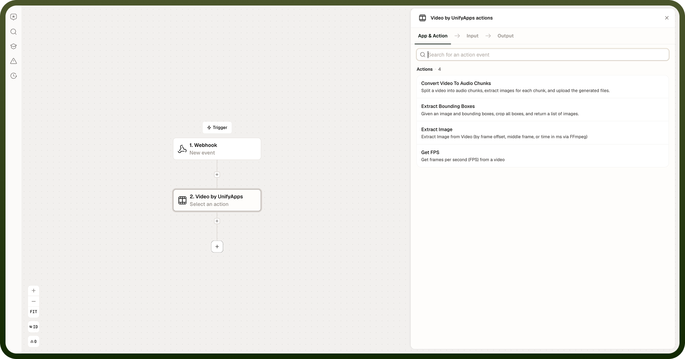This screenshot has width=685, height=359.
Task: Open the warnings counter button showing 0
Action: [x=33, y=342]
